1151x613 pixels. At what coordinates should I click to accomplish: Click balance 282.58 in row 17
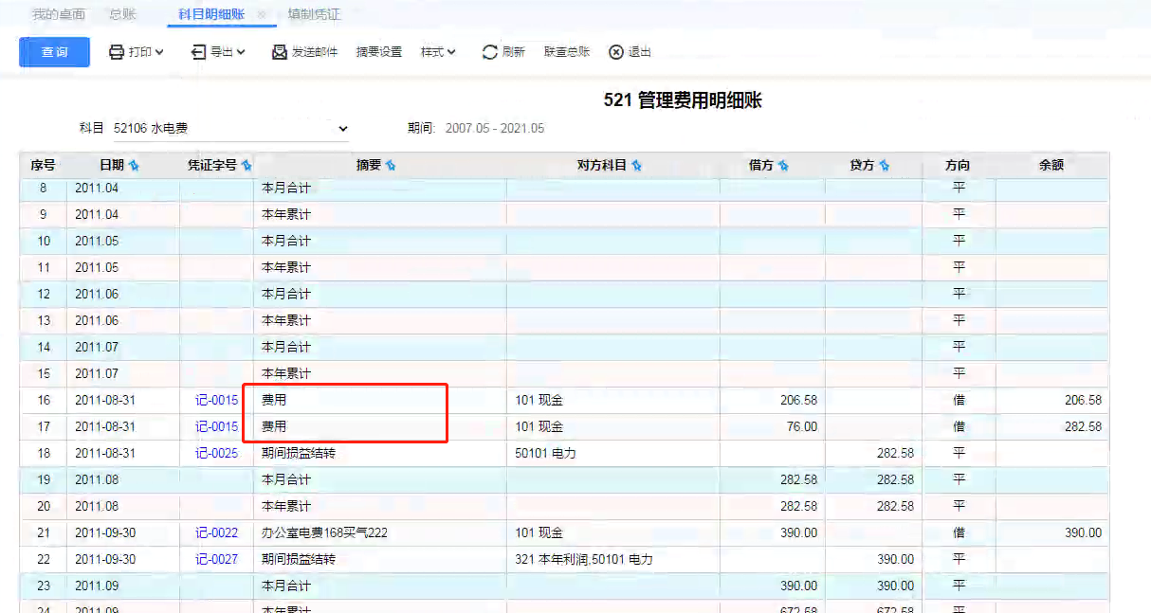click(1083, 427)
